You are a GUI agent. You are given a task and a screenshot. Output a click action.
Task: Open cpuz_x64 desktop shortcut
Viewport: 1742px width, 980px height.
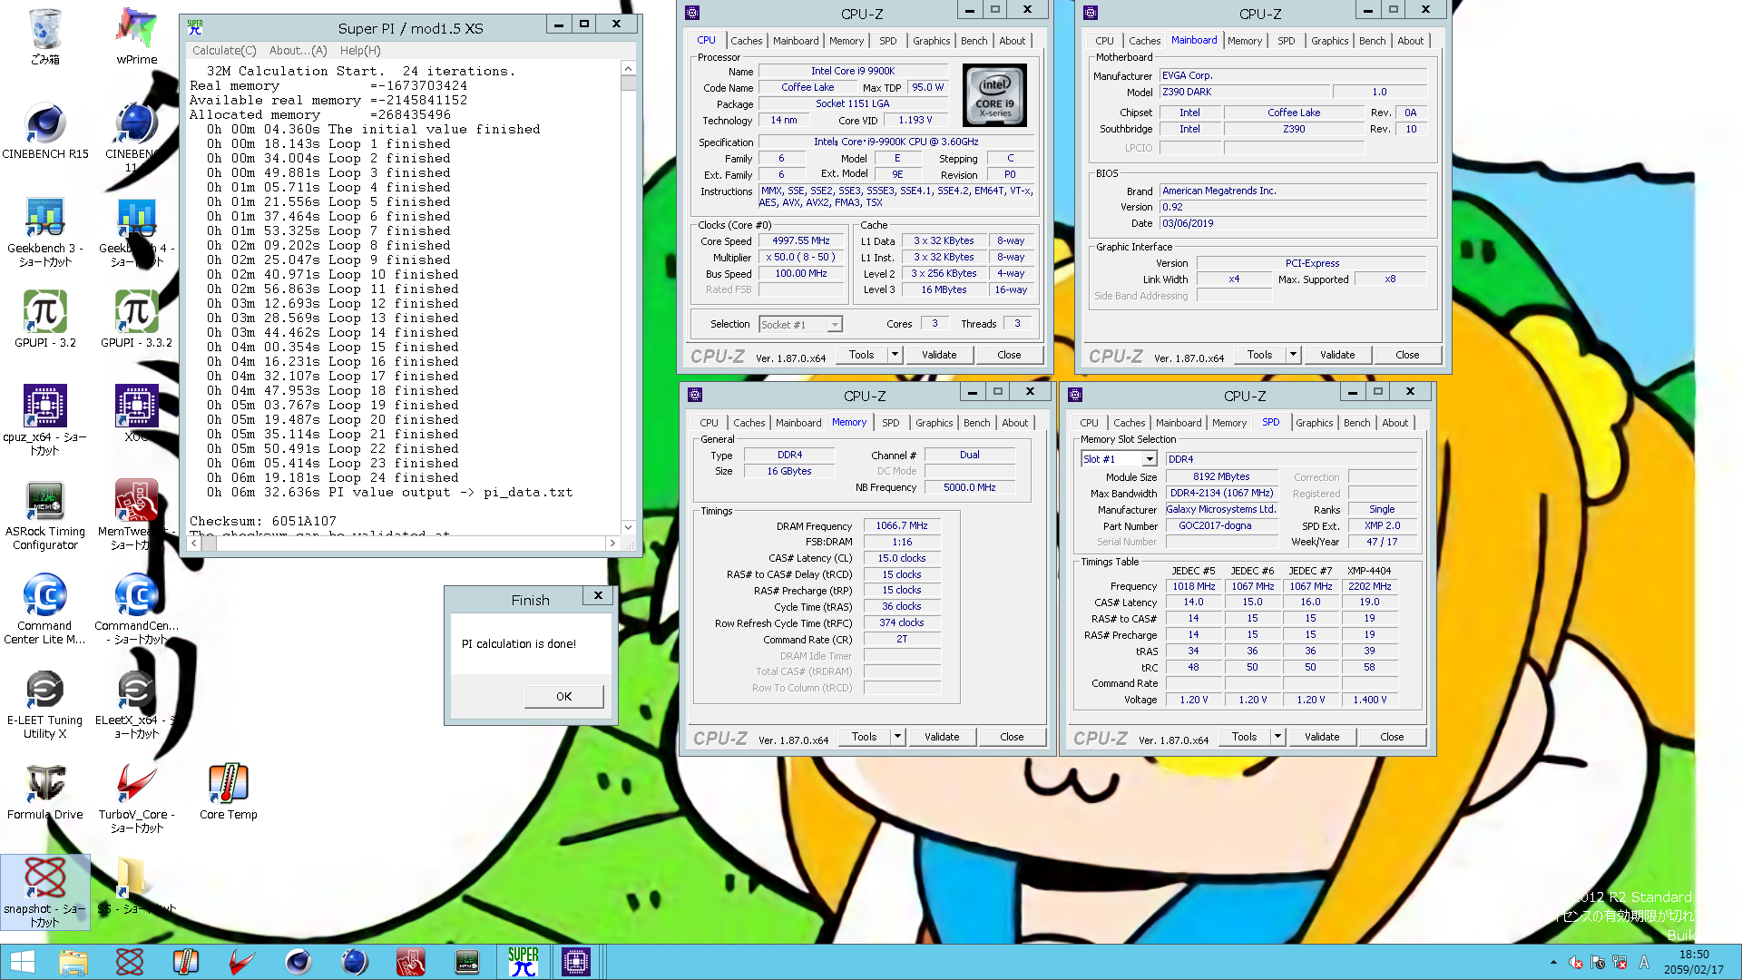pos(45,419)
